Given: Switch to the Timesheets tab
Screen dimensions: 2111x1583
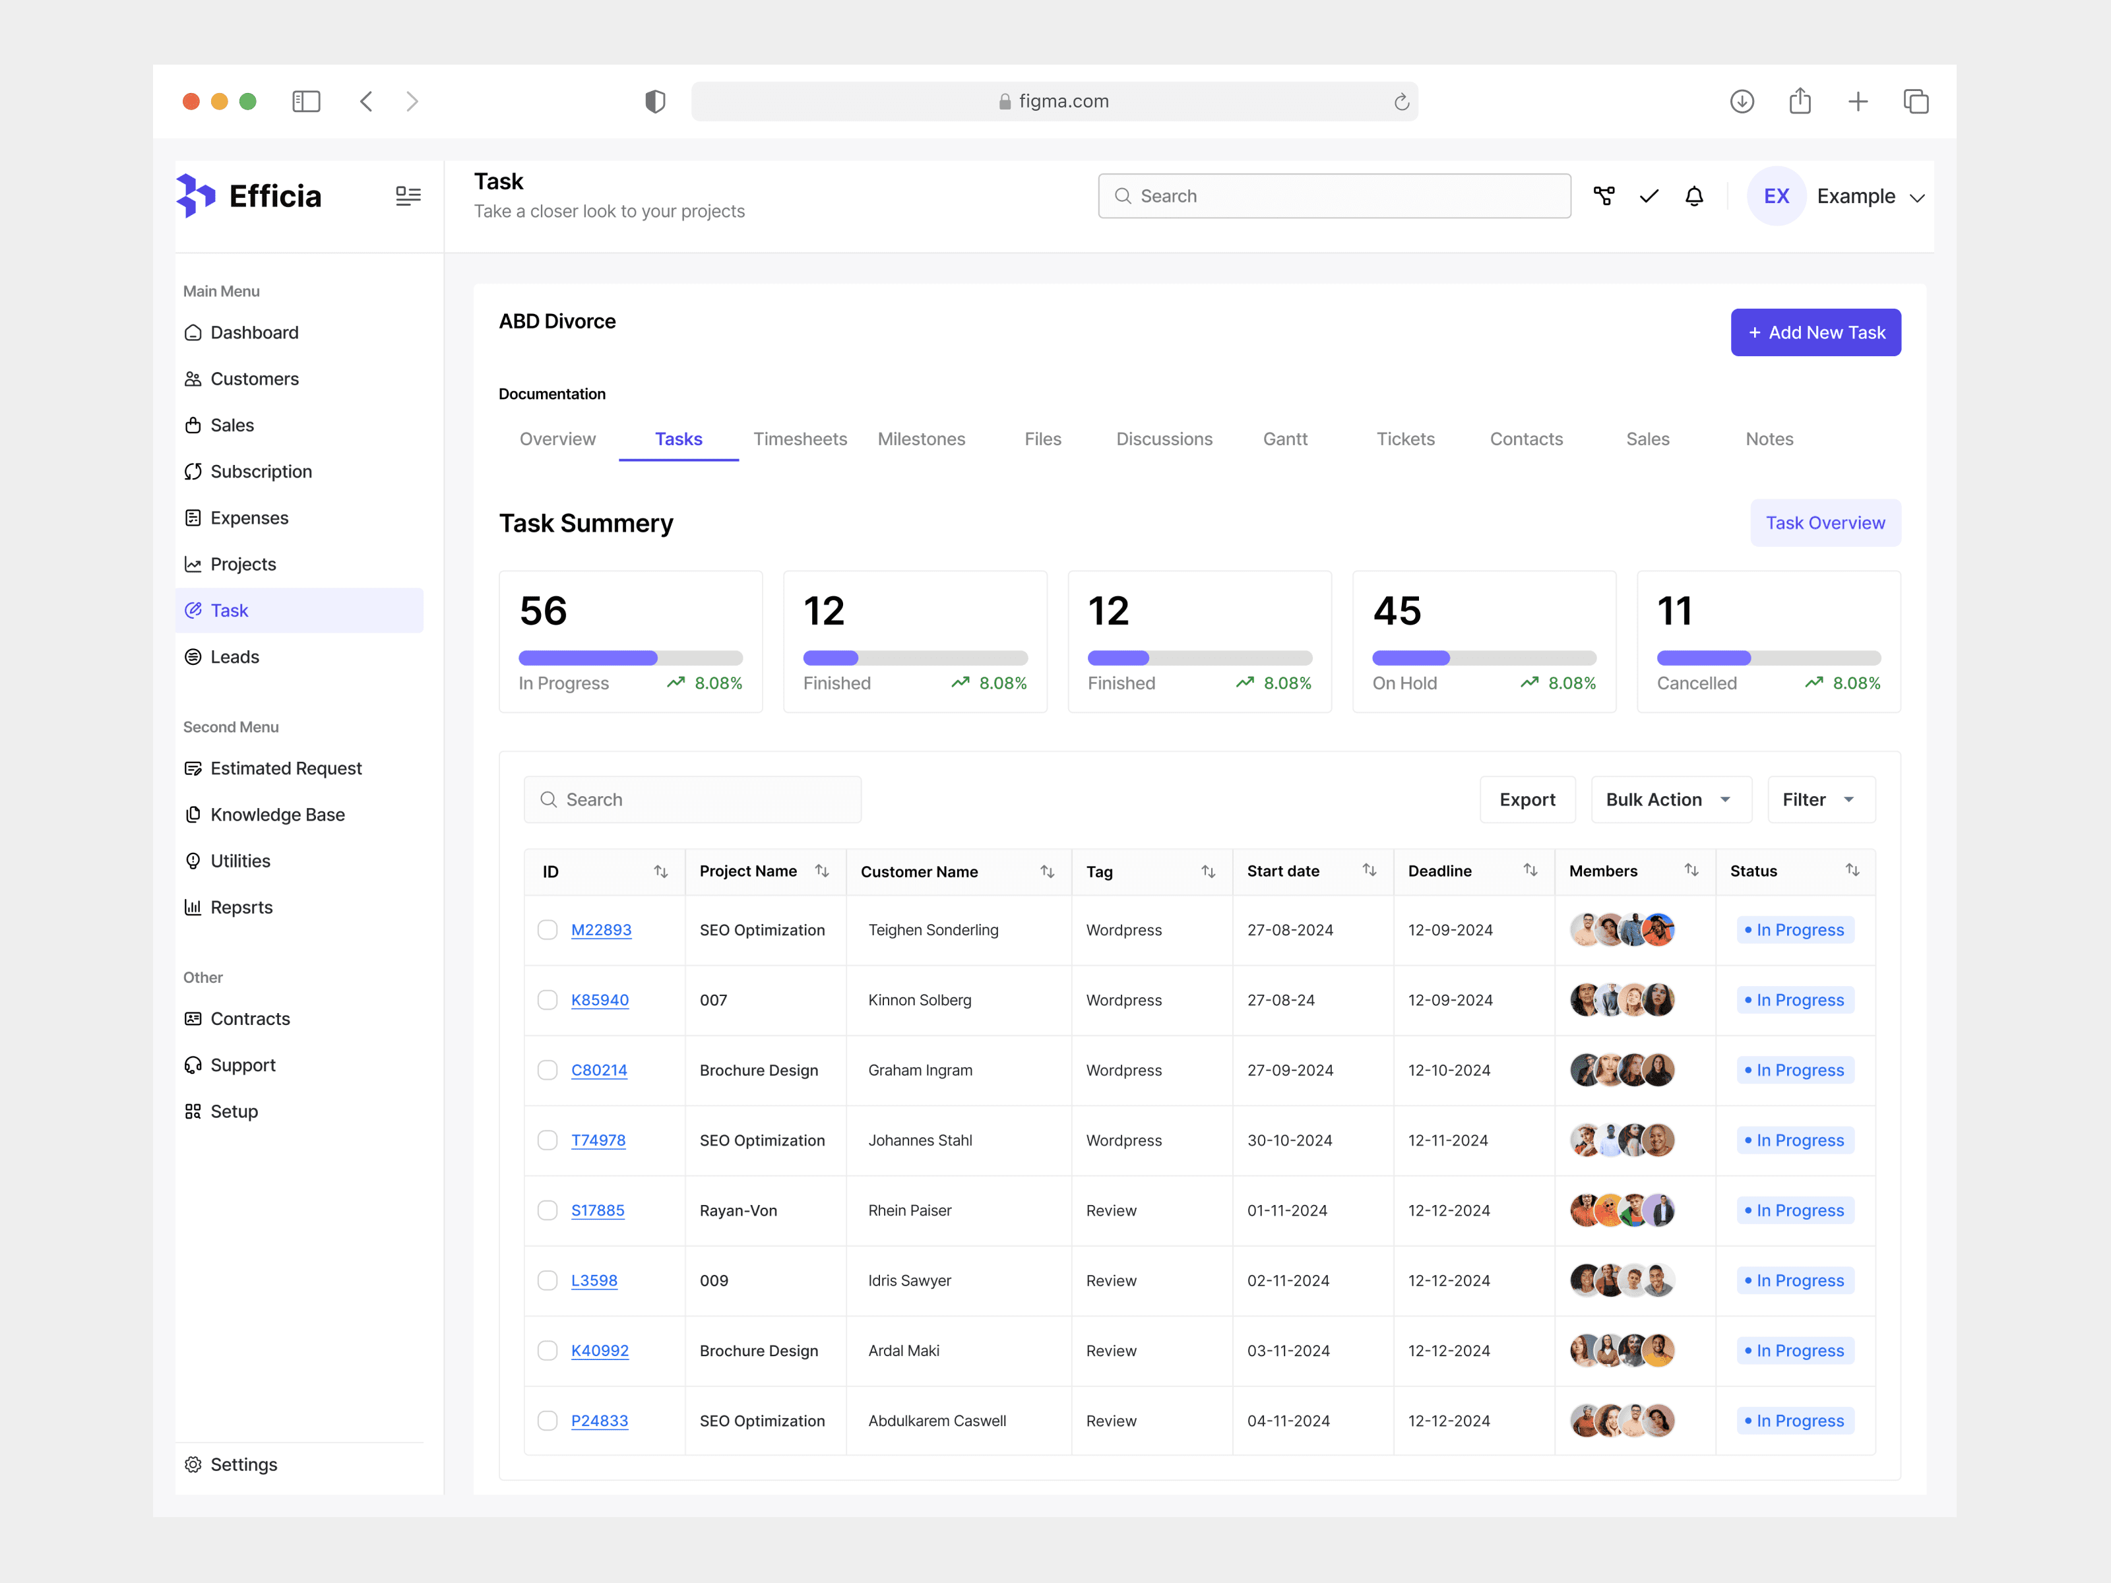Looking at the screenshot, I should tap(800, 439).
